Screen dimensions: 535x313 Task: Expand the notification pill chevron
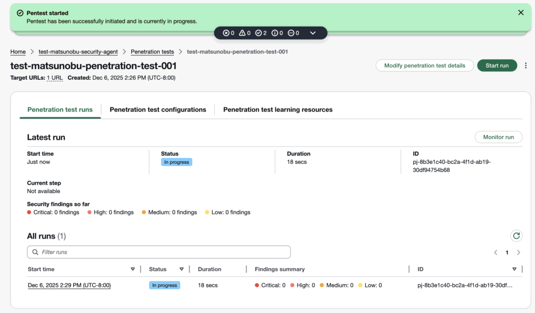coord(313,33)
